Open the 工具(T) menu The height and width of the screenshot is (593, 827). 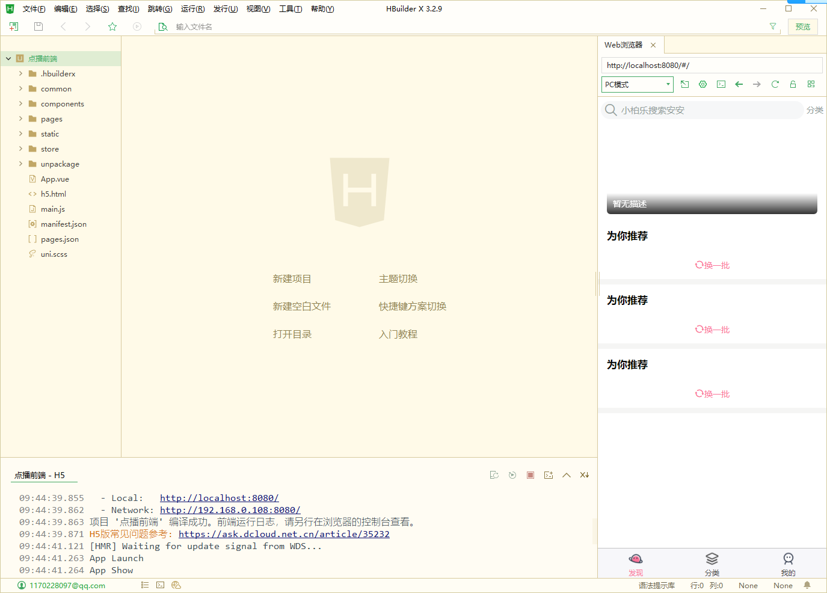coord(291,9)
